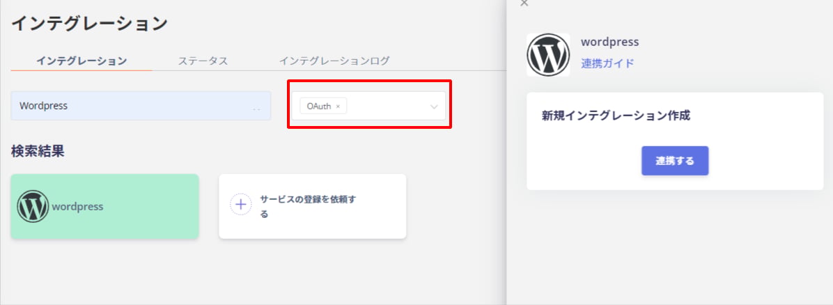This screenshot has height=305, width=833.
Task: Click the 検索結果 heading text
Action: (x=38, y=151)
